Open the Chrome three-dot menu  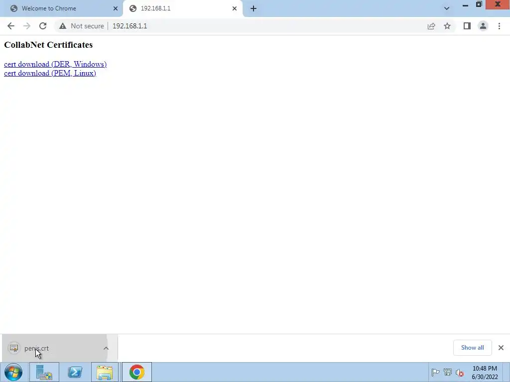point(499,26)
